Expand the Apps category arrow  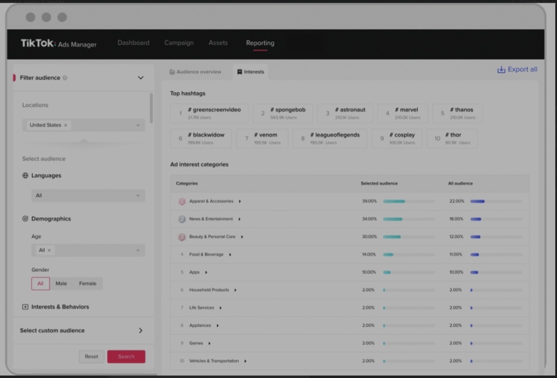click(206, 272)
